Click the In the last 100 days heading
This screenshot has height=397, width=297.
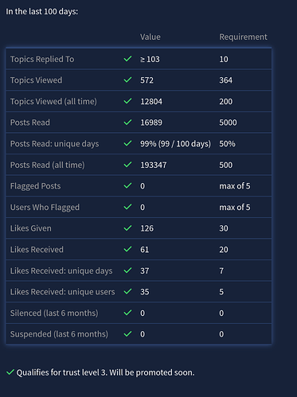click(x=42, y=12)
